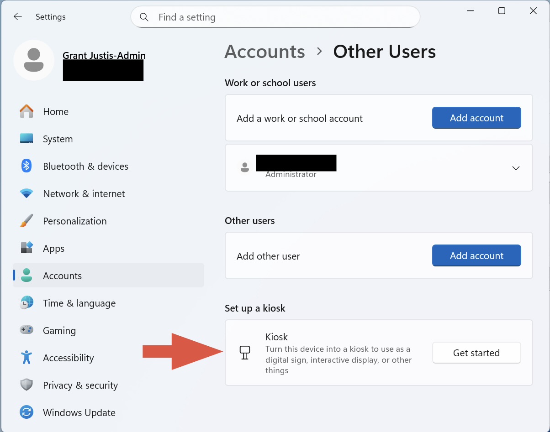Open Privacy & security
The width and height of the screenshot is (550, 432).
[x=108, y=385]
